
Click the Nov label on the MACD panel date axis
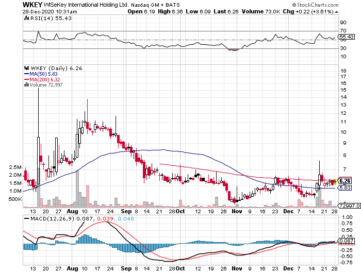coord(237,269)
